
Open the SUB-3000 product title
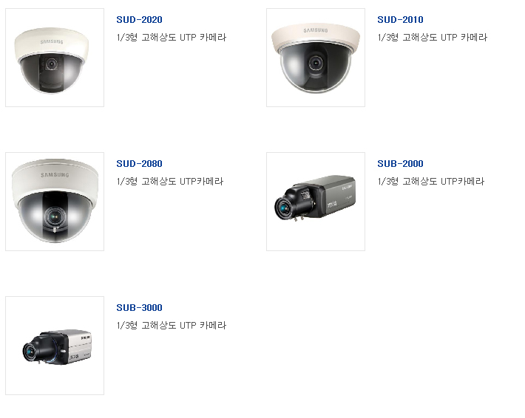click(139, 308)
